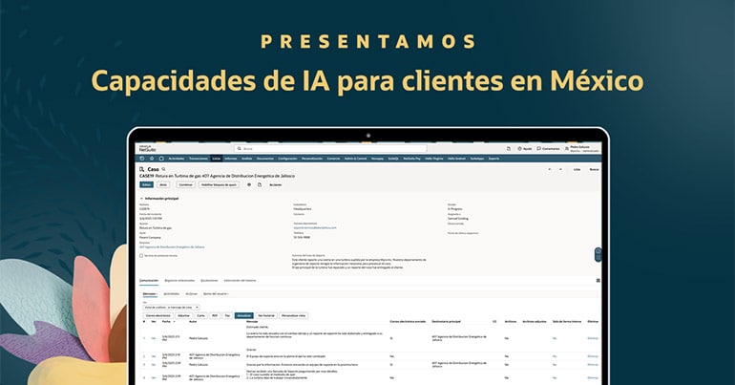Click the Oracle NetSuite logo
The height and width of the screenshot is (385, 735).
coord(147,148)
